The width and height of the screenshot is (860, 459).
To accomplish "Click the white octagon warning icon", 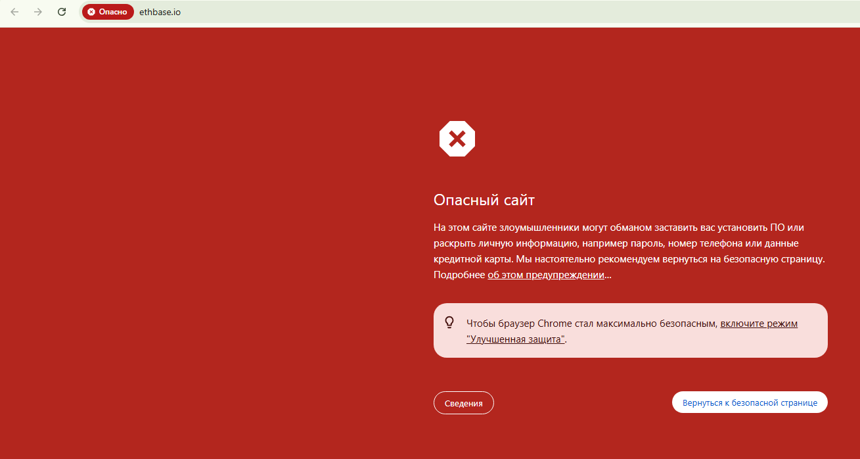I will 457,139.
